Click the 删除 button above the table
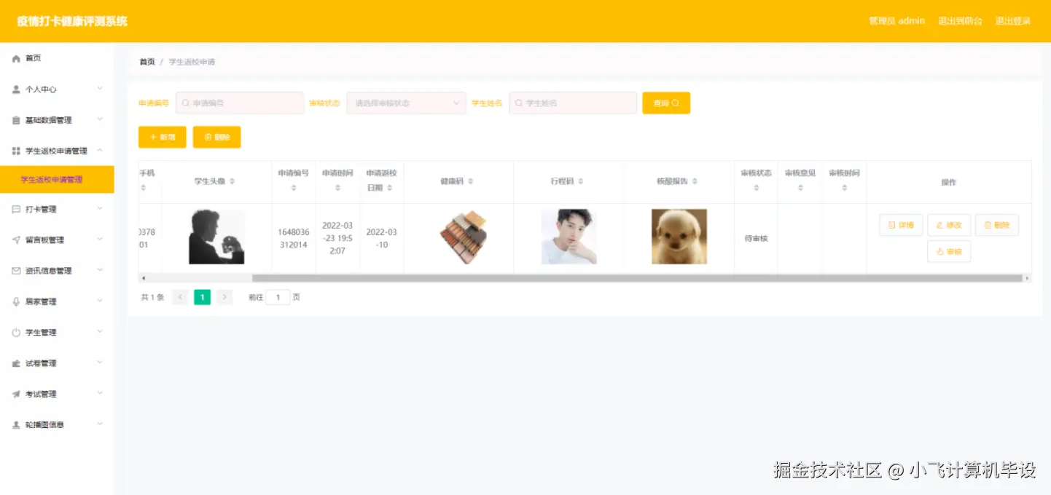The height and width of the screenshot is (495, 1051). point(216,137)
